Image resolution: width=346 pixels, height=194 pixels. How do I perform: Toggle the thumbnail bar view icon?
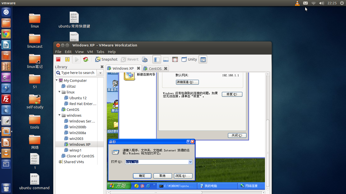166,59
